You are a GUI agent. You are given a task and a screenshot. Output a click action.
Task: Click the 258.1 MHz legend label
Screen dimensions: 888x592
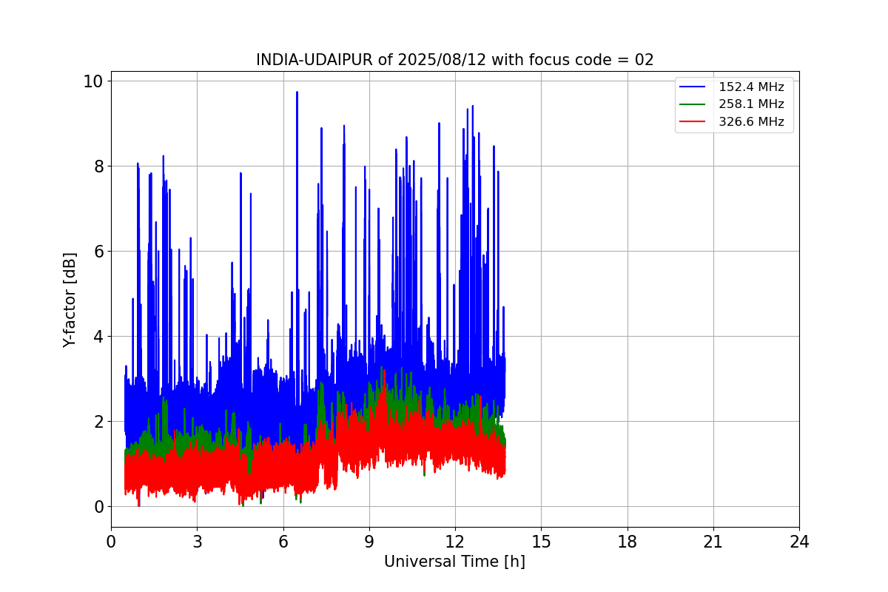(751, 104)
